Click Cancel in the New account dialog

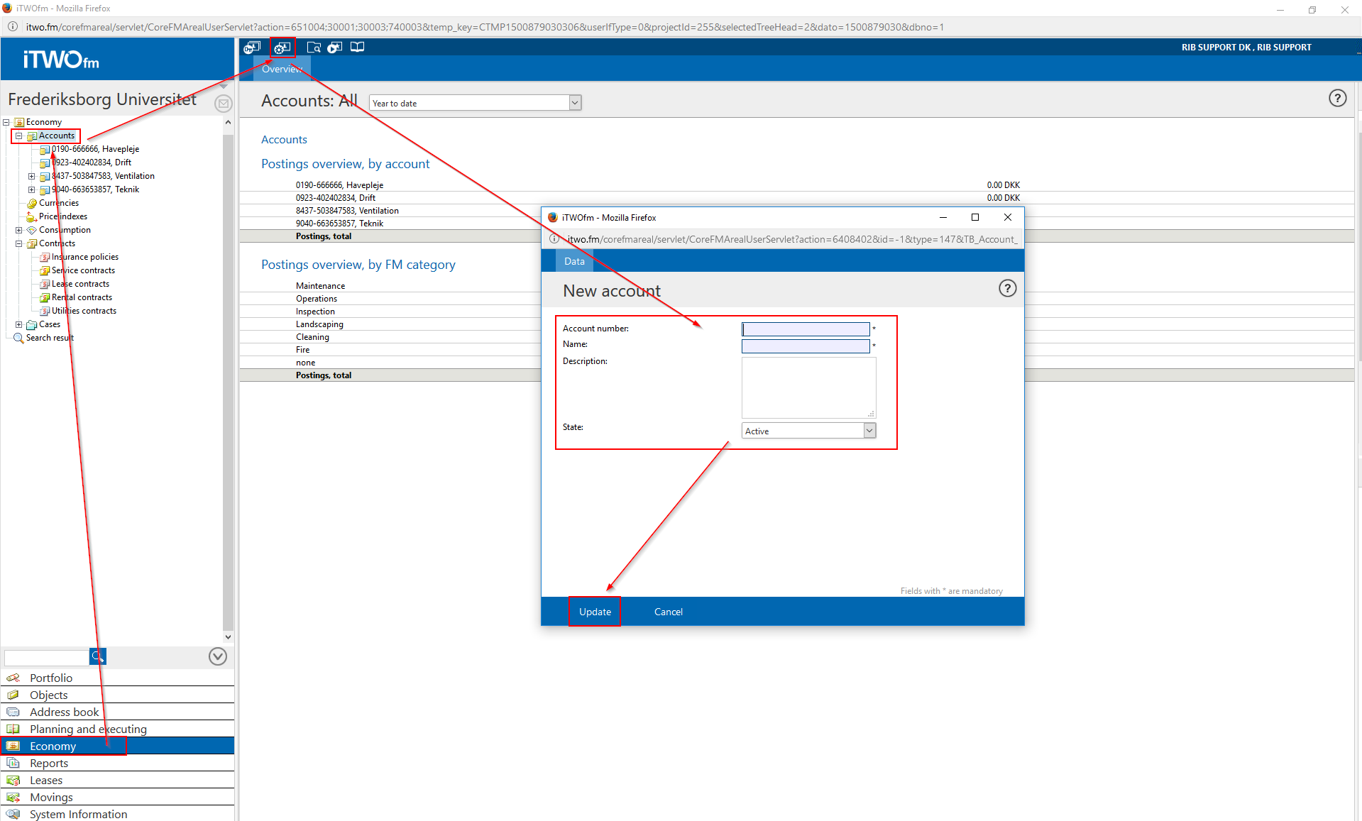coord(668,612)
